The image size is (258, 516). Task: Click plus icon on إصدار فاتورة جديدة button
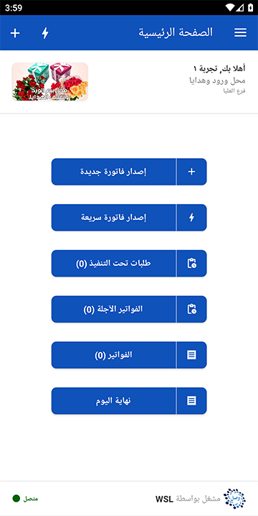point(191,172)
